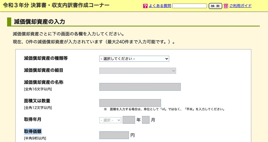Click the ご利用ガイド book icon

coord(226,6)
